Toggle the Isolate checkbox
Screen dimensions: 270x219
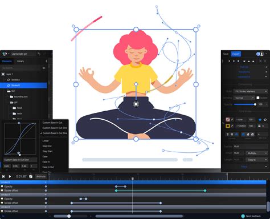pos(258,98)
